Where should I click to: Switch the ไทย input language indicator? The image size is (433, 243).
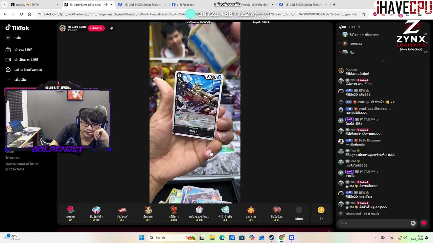[391, 238]
